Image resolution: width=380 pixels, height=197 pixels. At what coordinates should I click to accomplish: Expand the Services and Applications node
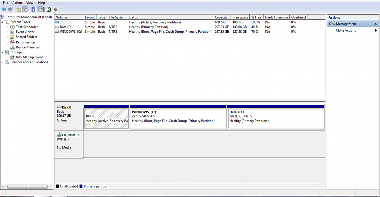pyautogui.click(x=2, y=62)
